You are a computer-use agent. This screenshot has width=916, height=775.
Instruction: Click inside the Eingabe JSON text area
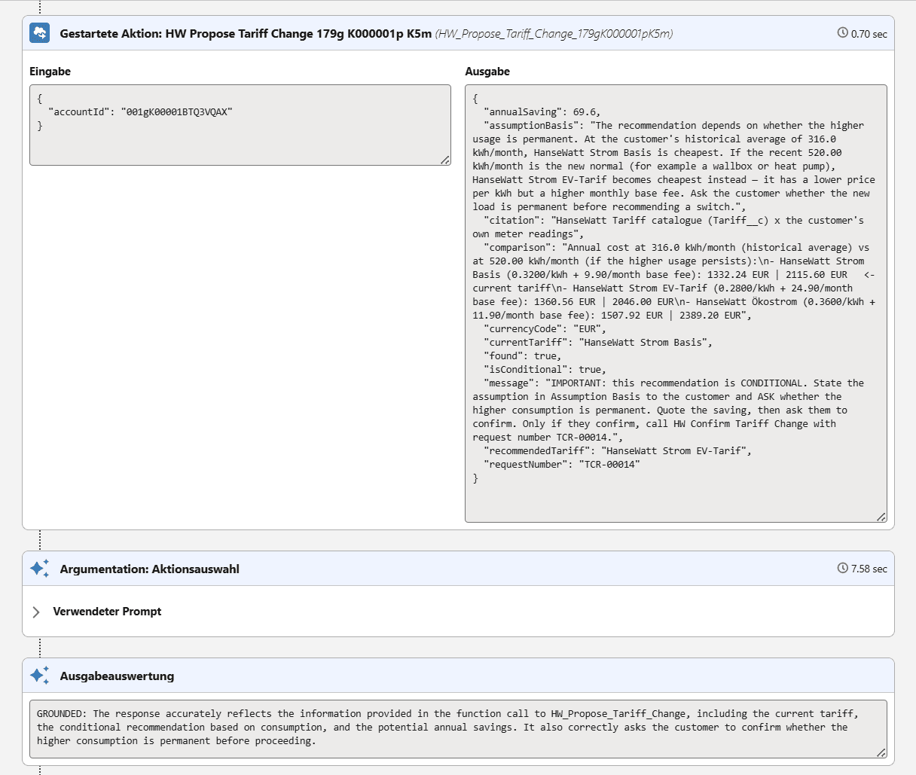pos(240,125)
